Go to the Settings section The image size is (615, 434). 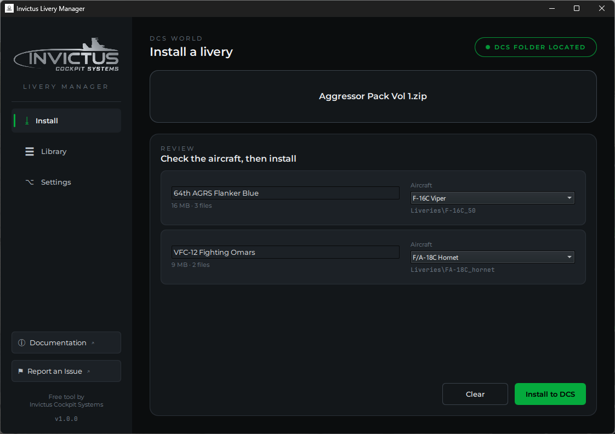click(66, 182)
